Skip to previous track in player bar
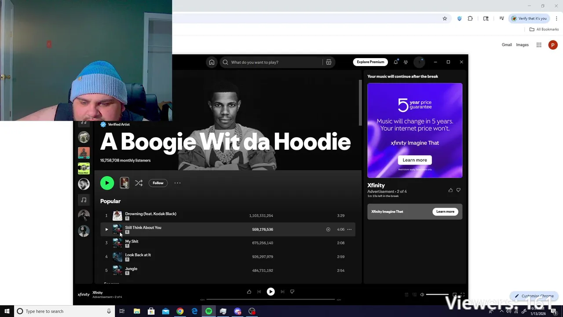This screenshot has height=317, width=563. [259, 291]
